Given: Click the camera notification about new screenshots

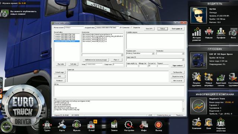Looking at the screenshot, I should click(20, 13).
